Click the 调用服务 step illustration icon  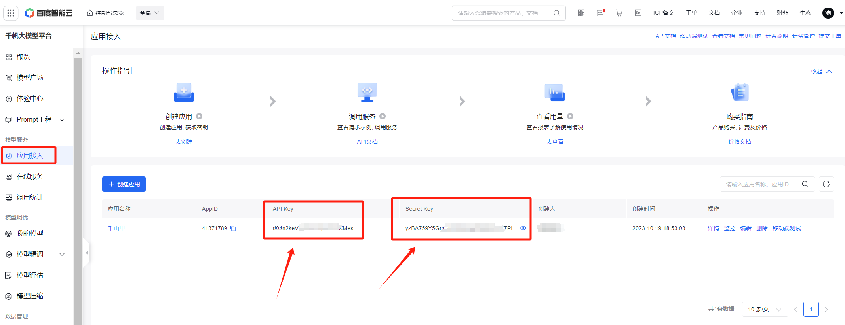(x=367, y=92)
